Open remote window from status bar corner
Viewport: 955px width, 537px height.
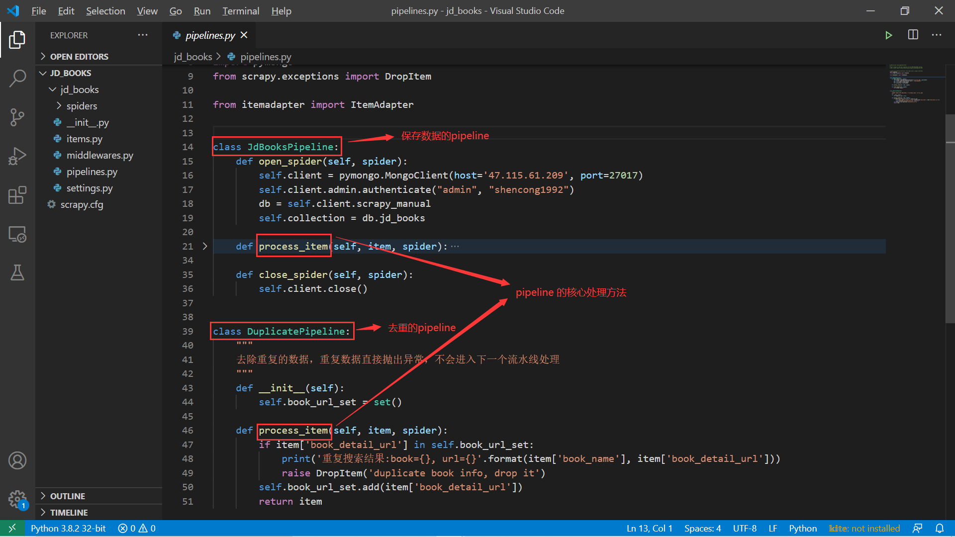[x=12, y=528]
